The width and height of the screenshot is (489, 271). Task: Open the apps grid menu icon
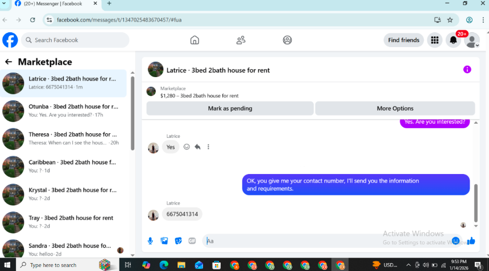[435, 40]
